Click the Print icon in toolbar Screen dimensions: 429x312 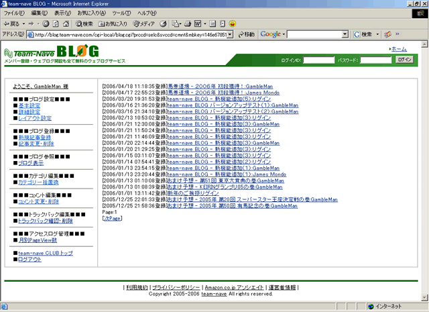190,23
